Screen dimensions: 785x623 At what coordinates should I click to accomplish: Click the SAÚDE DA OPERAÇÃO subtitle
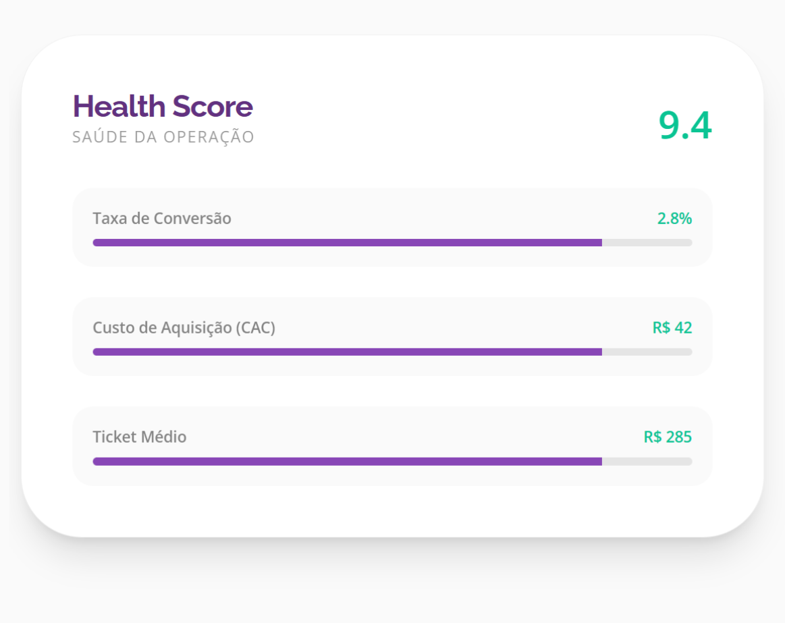click(163, 136)
